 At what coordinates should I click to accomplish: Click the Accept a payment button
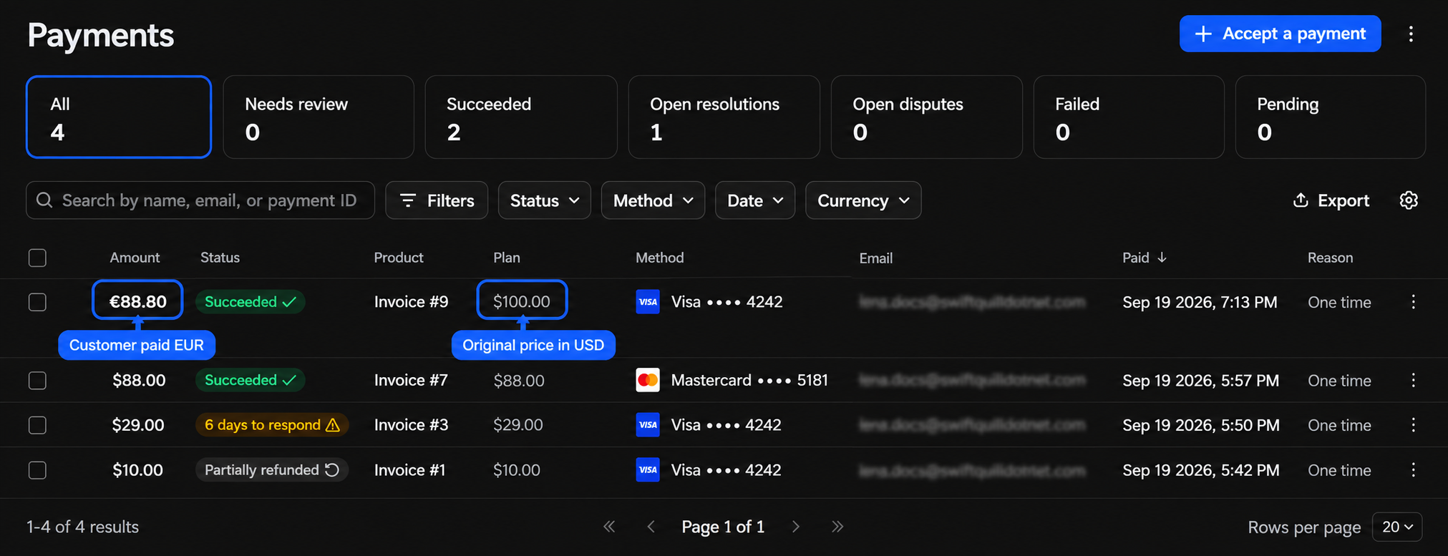(x=1281, y=34)
